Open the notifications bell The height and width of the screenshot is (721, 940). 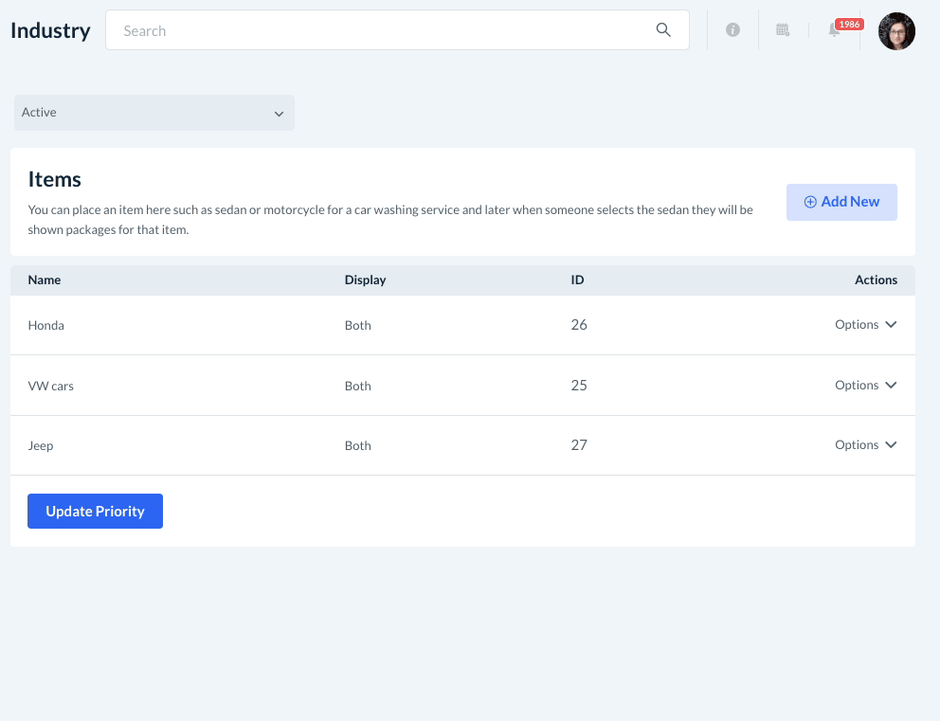tap(834, 31)
